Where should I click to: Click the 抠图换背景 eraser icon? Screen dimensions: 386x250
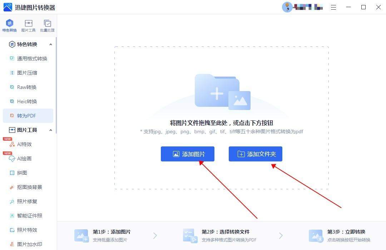pyautogui.click(x=12, y=187)
